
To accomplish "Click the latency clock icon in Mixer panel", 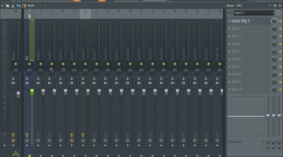I will click(278, 13).
